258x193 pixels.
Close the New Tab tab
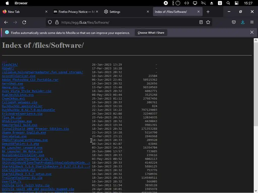46,12
